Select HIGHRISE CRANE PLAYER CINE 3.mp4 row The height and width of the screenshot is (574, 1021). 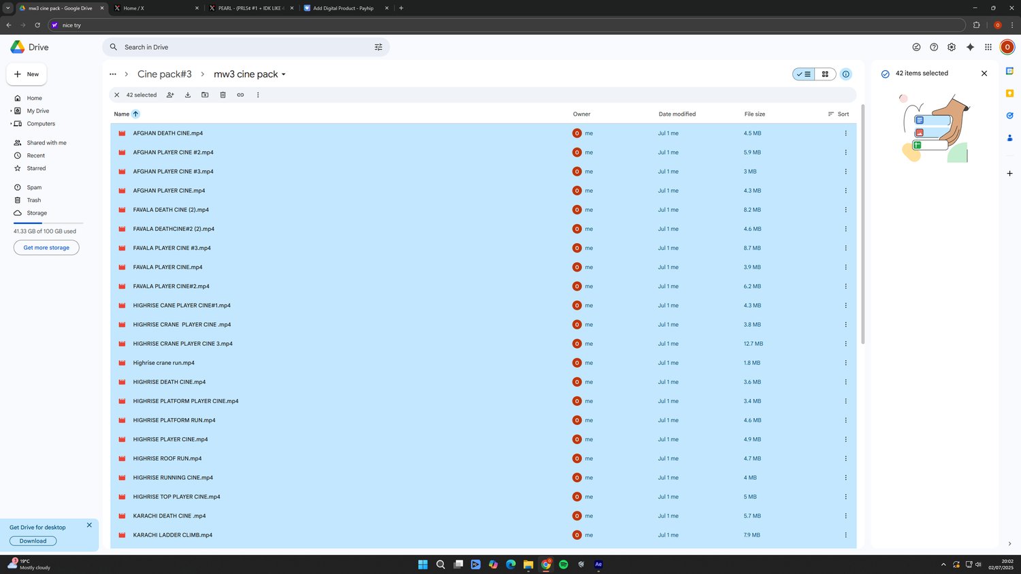tap(483, 344)
